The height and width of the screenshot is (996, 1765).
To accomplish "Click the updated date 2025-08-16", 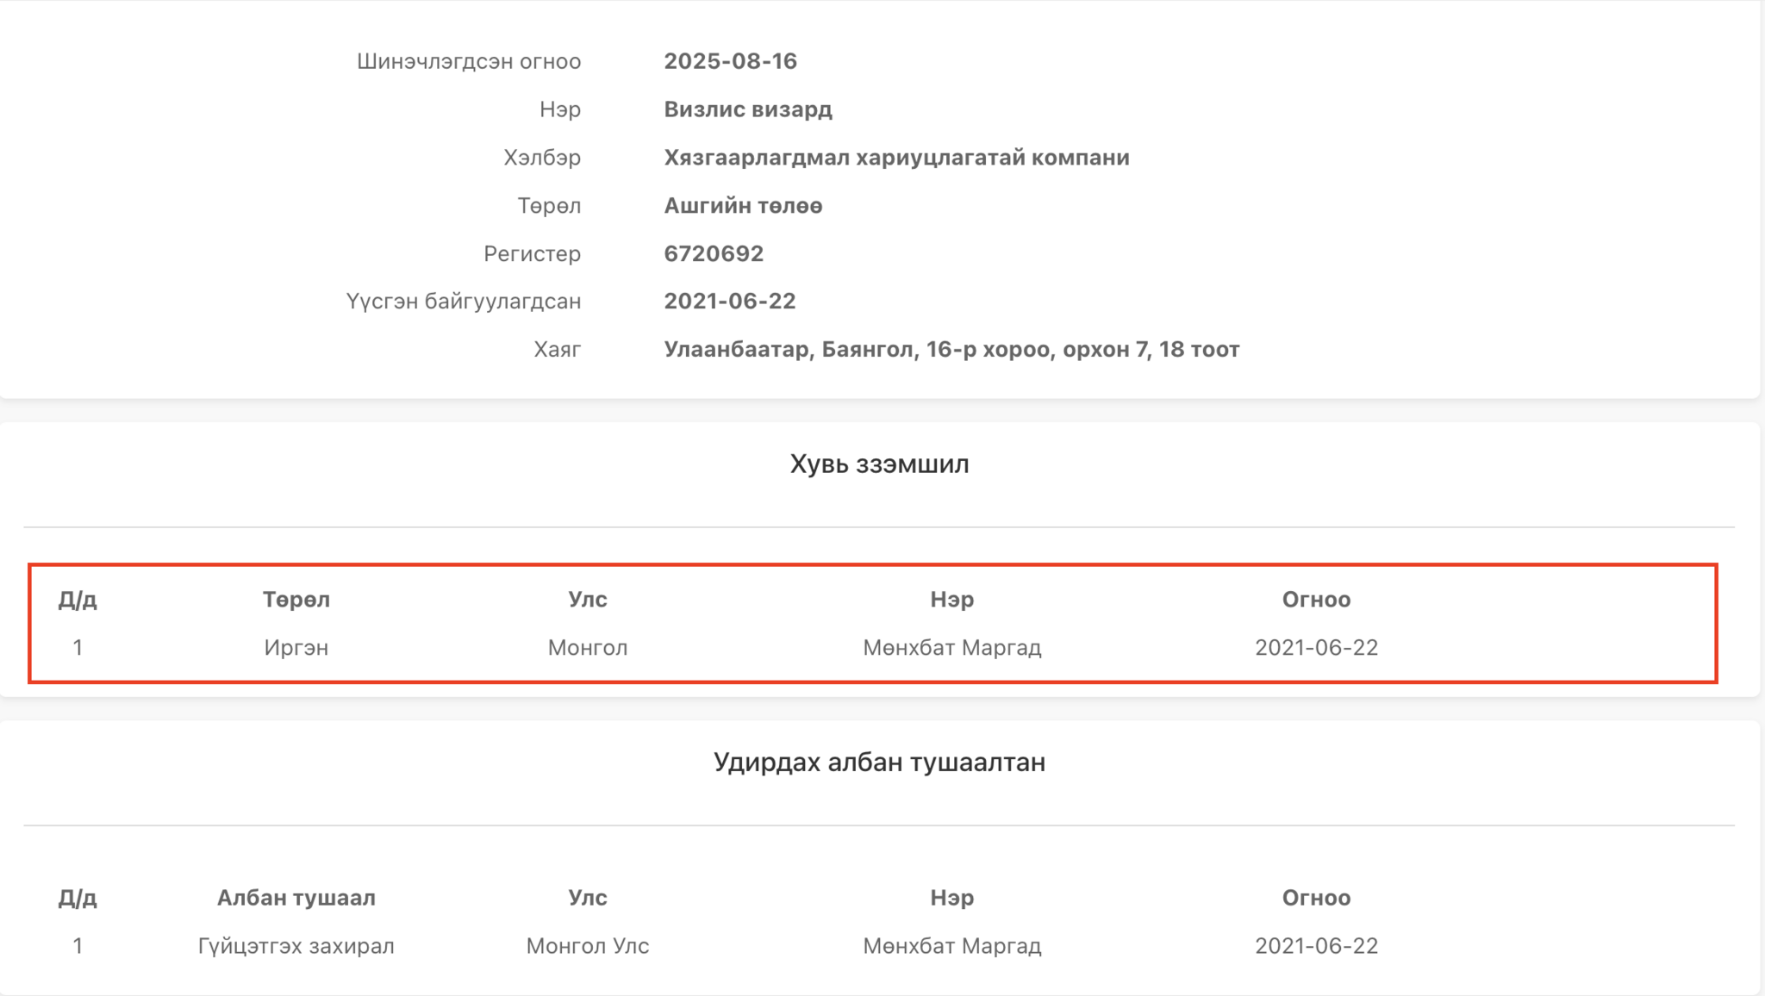I will [x=730, y=61].
